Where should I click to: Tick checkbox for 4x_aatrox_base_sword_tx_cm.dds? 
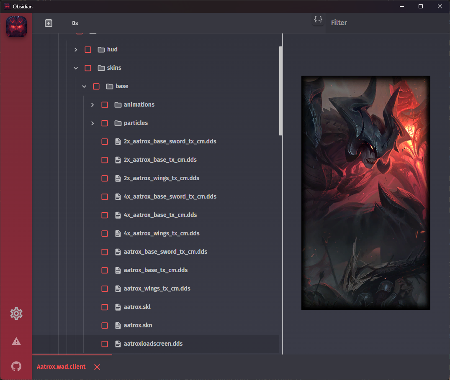(105, 197)
